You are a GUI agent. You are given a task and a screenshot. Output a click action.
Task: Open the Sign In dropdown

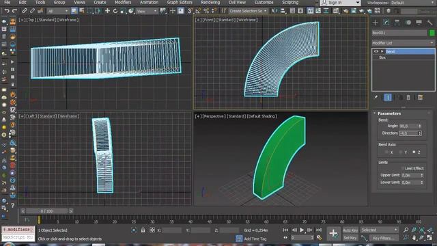[340, 3]
